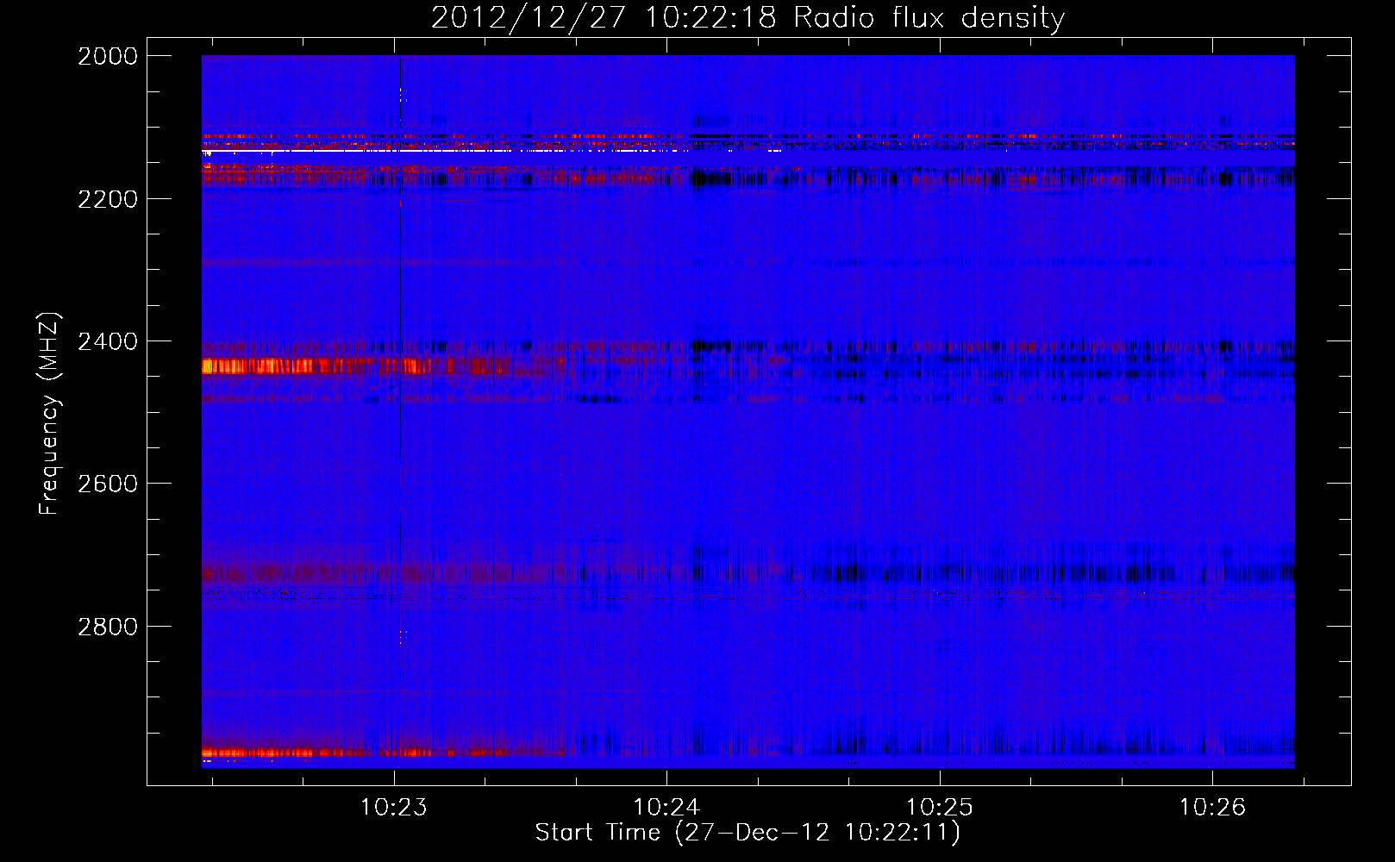Click the 2600 frequency axis label
This screenshot has height=862, width=1395.
click(107, 484)
